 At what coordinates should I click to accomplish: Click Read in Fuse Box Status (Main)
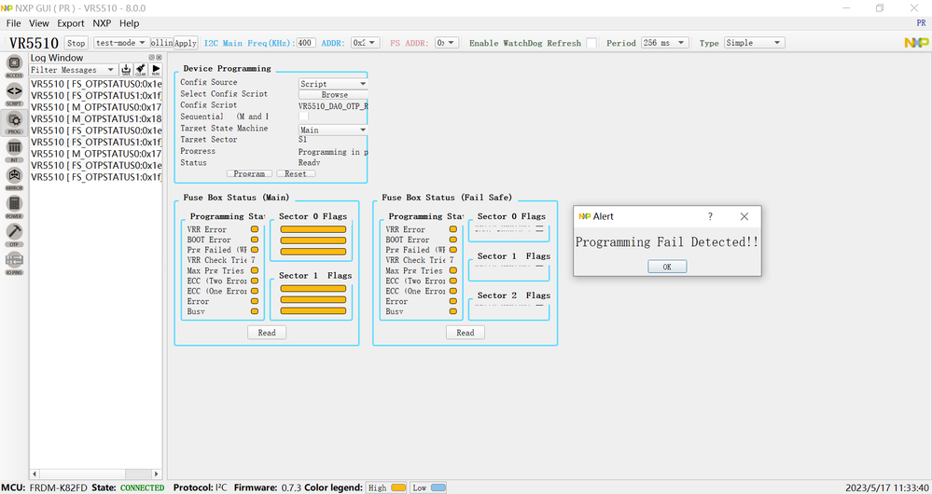tap(267, 333)
